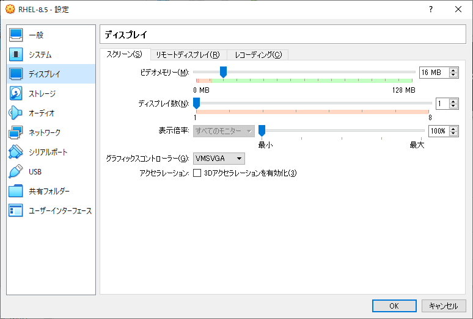Select システム text in the sidebar
The height and width of the screenshot is (319, 473).
(x=40, y=55)
